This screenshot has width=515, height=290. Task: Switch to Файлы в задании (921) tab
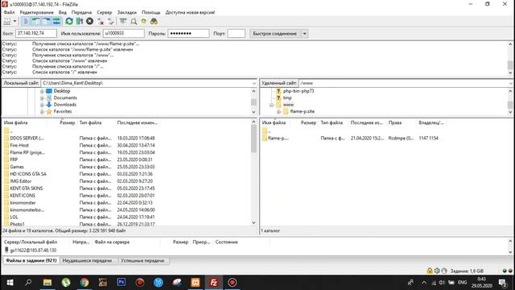pos(31,260)
